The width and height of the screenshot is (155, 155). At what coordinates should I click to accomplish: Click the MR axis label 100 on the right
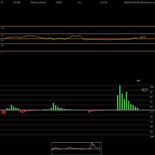pos(152,87)
